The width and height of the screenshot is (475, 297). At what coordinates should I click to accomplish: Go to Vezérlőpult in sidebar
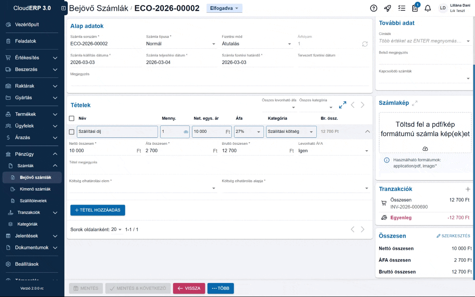pyautogui.click(x=27, y=24)
